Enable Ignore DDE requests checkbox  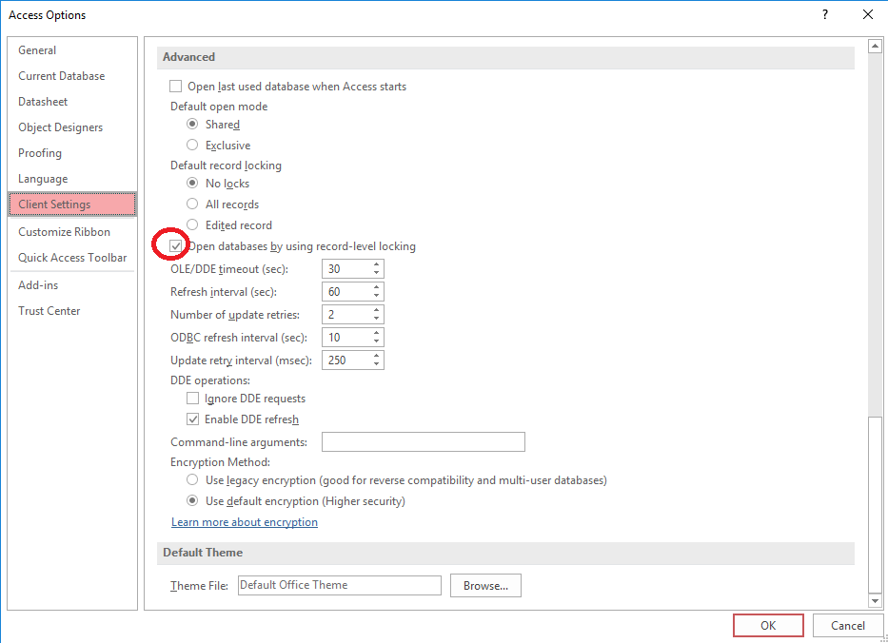(192, 399)
